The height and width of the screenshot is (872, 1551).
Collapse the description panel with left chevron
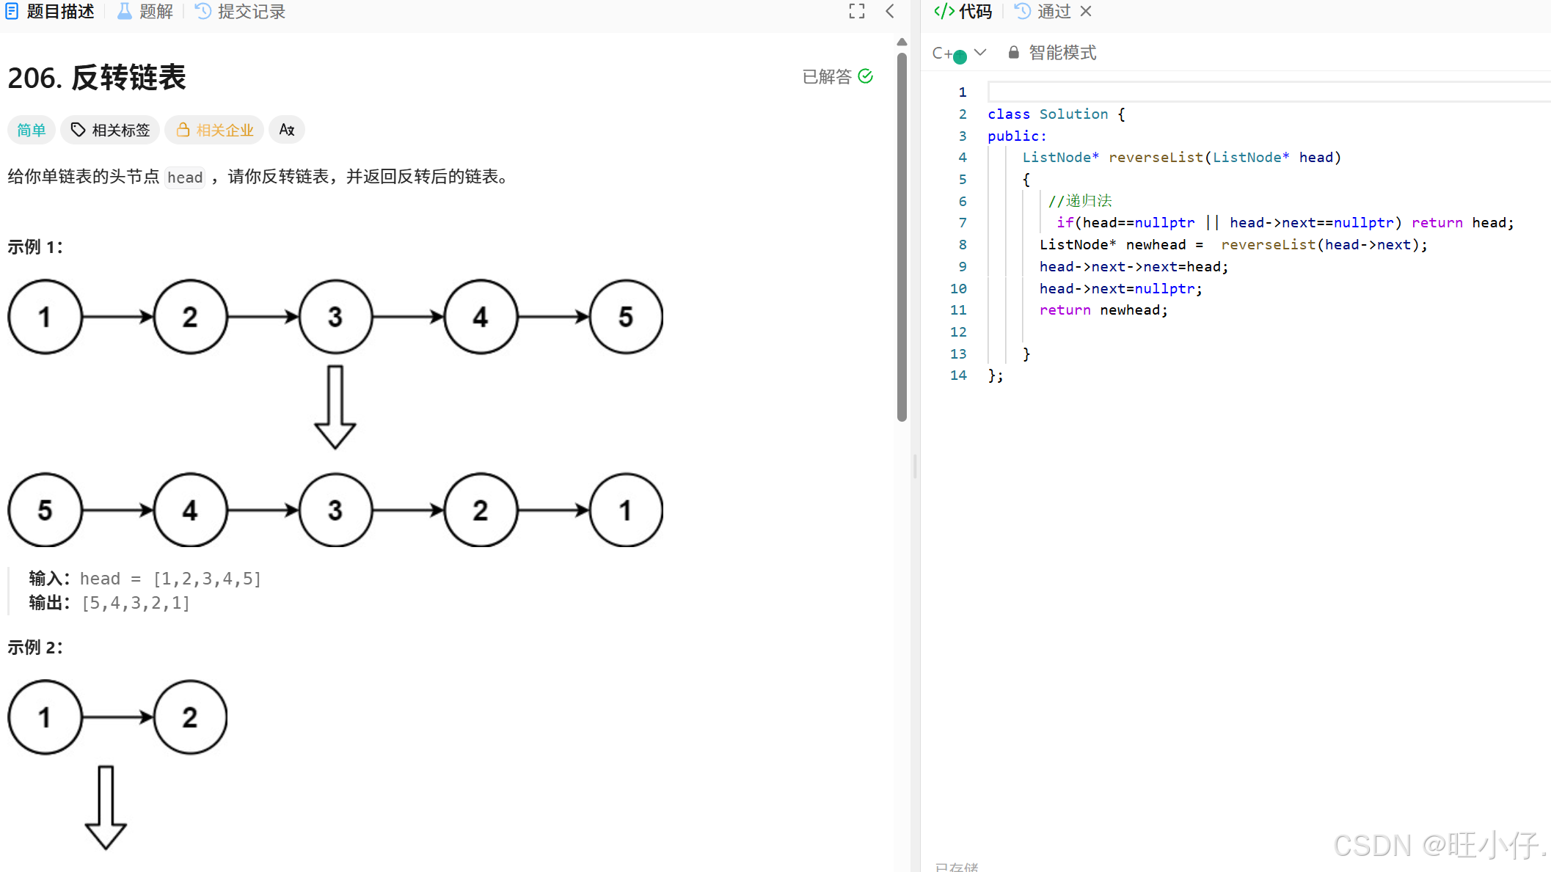pos(890,11)
